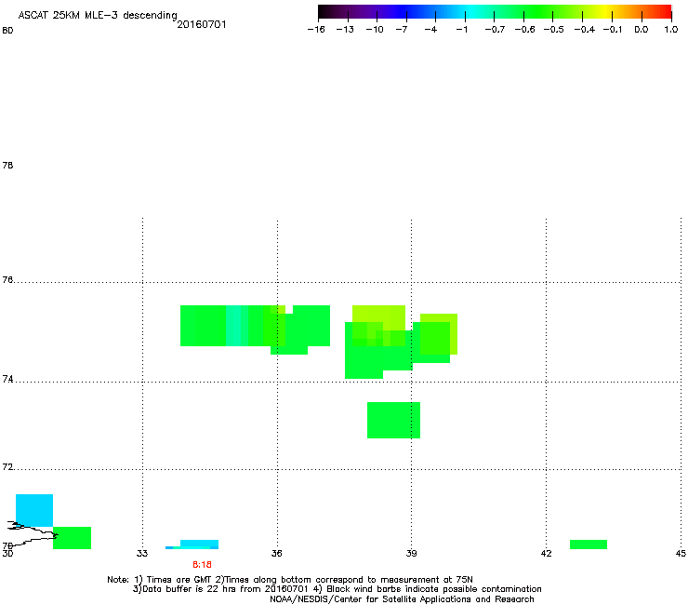Click the longitude axis label "39"
Viewport: 688px width, 605px height.
coord(411,553)
